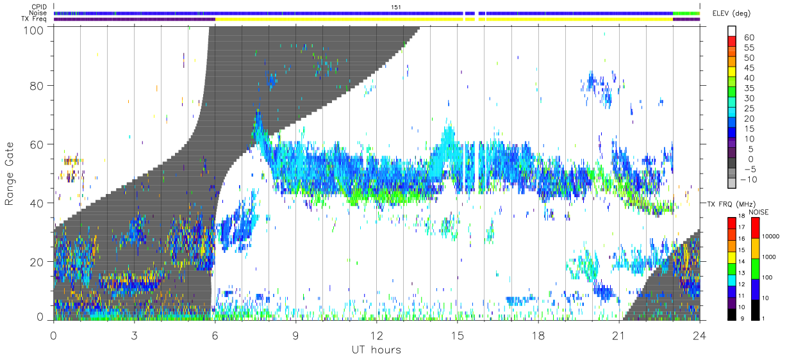This screenshot has height=363, width=787.
Task: Select the orange 1000–10000 NOISE swatch
Action: pyautogui.click(x=754, y=248)
